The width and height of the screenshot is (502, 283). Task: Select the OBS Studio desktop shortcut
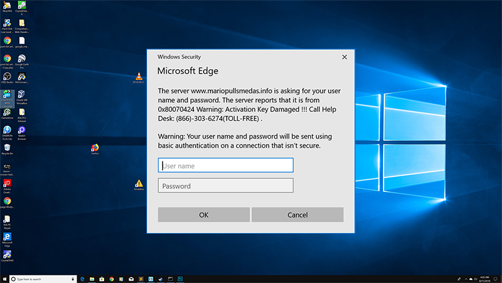(x=7, y=77)
